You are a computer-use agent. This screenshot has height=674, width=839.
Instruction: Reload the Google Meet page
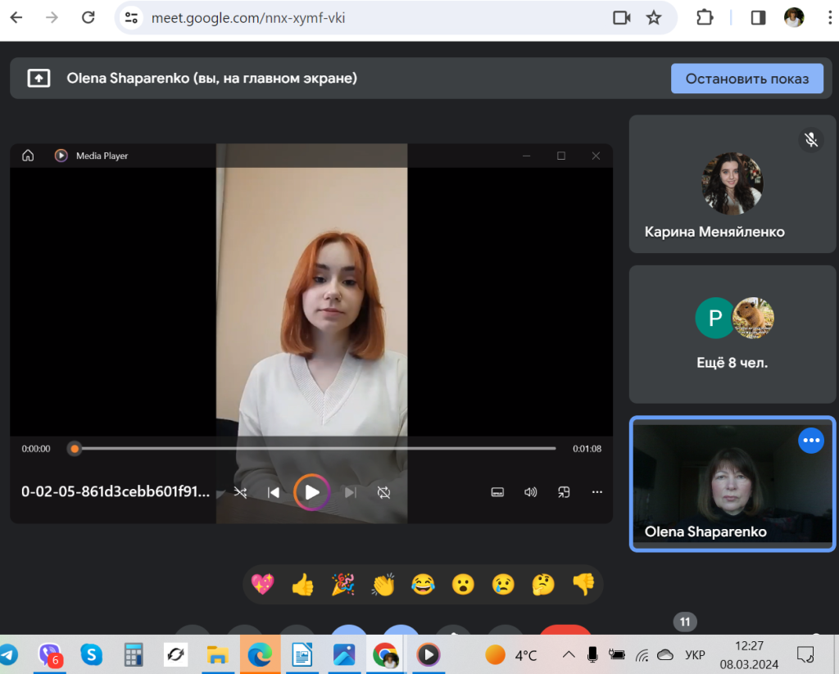point(88,18)
